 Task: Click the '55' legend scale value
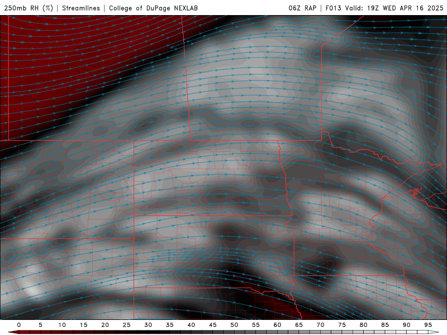tap(256, 325)
